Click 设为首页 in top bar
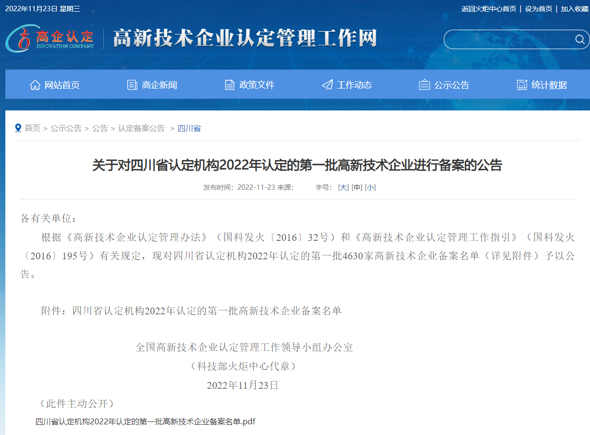Image resolution: width=590 pixels, height=435 pixels. [x=538, y=9]
